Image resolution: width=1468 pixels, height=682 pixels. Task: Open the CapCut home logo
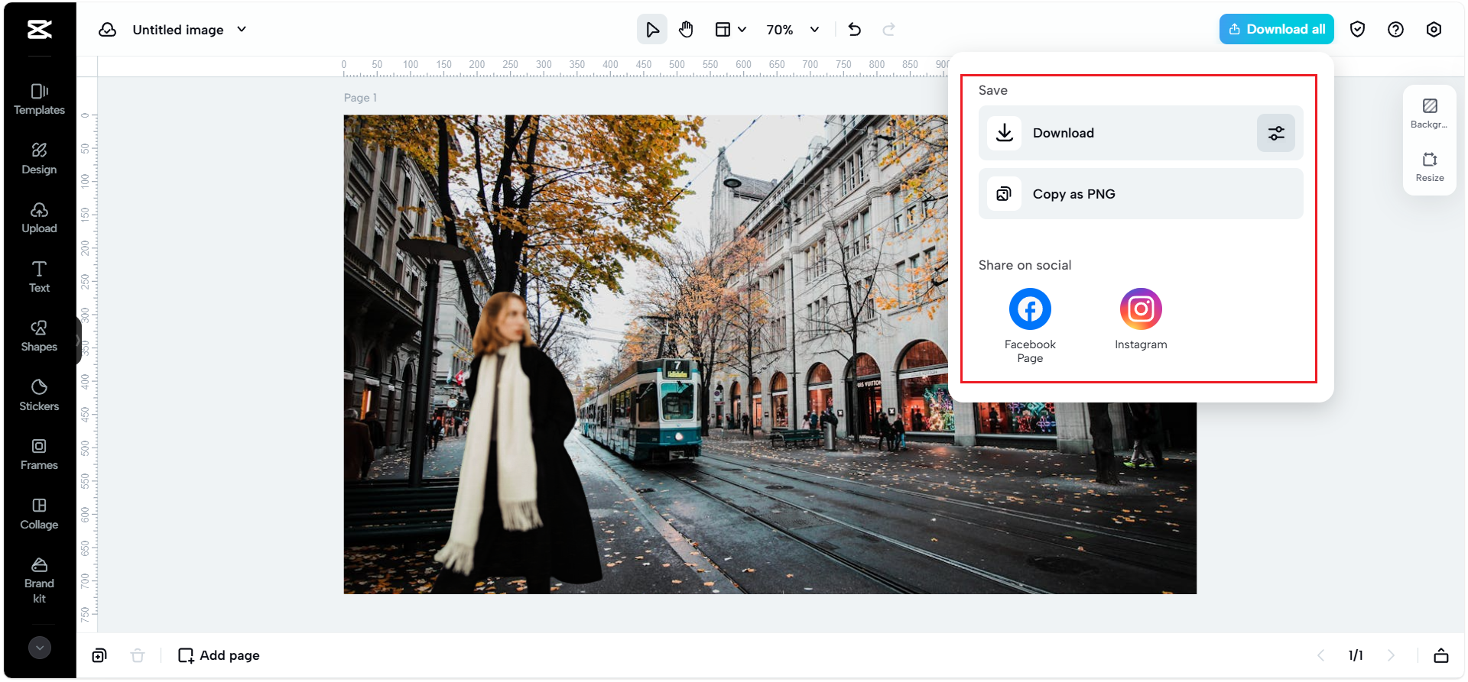pos(39,30)
